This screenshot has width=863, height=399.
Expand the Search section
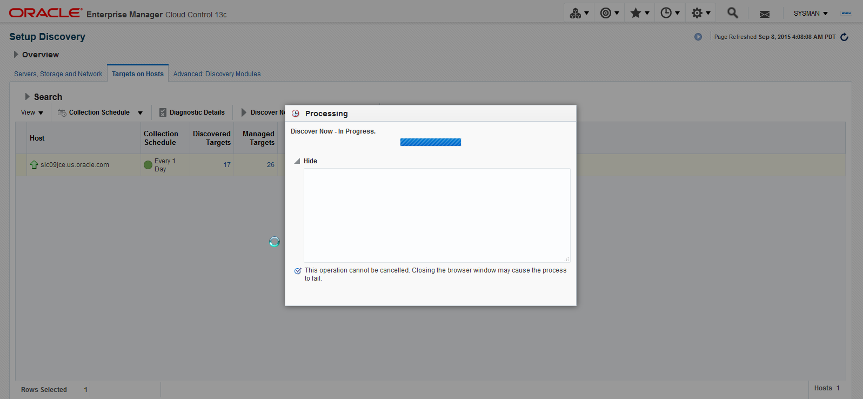point(28,97)
